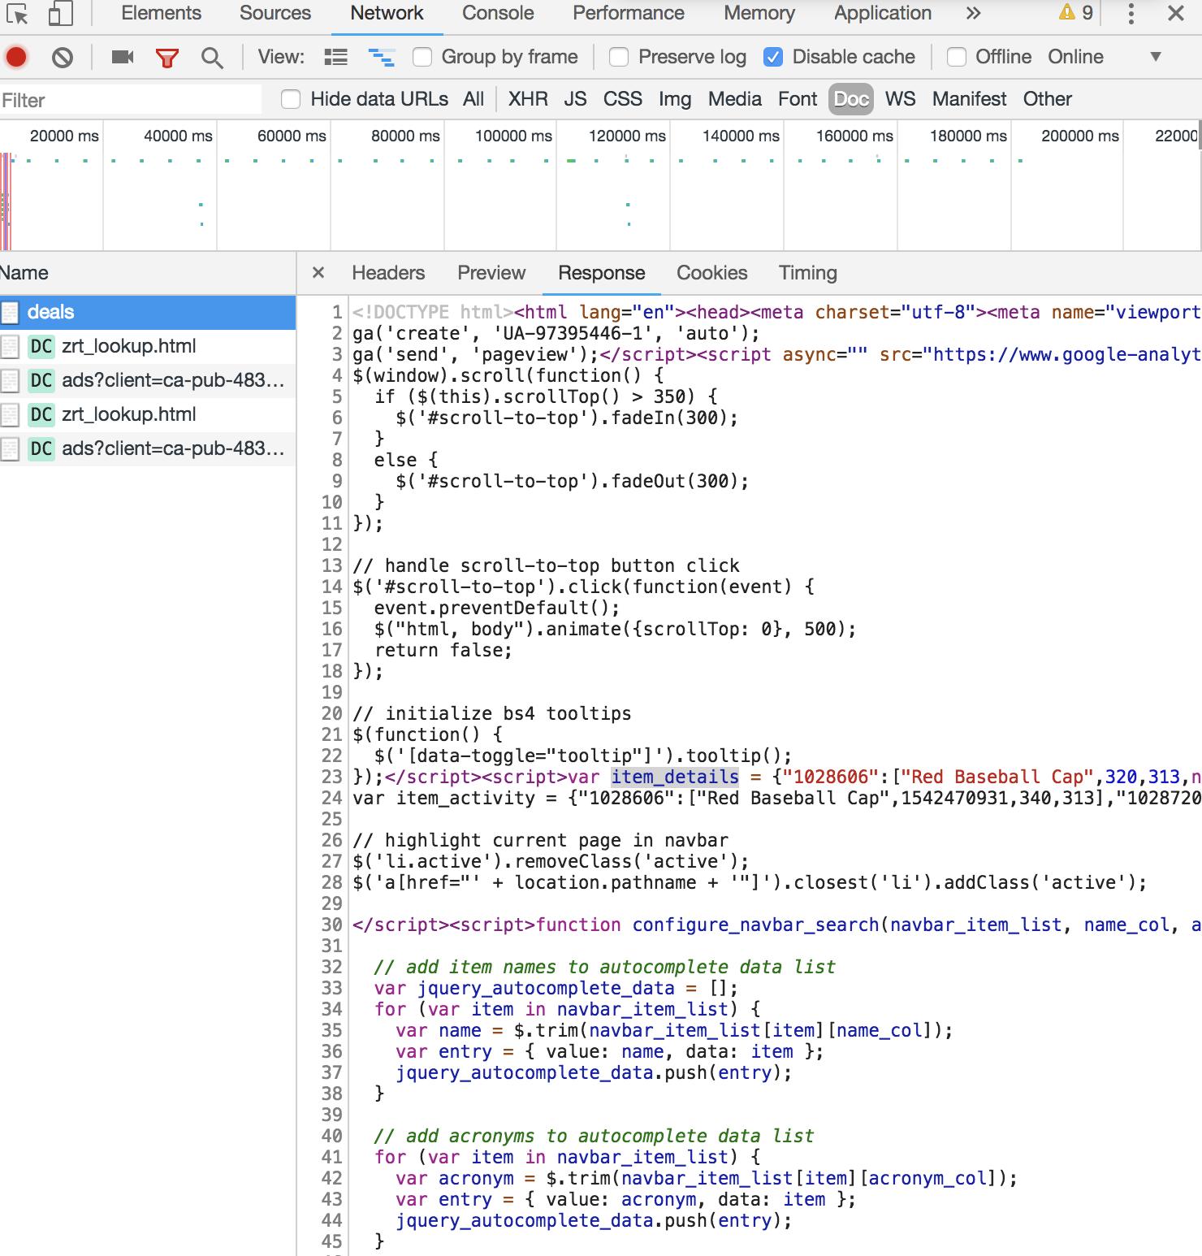Screen dimensions: 1202x1256
Task: Open the Headers tab of the request
Action: coord(388,273)
